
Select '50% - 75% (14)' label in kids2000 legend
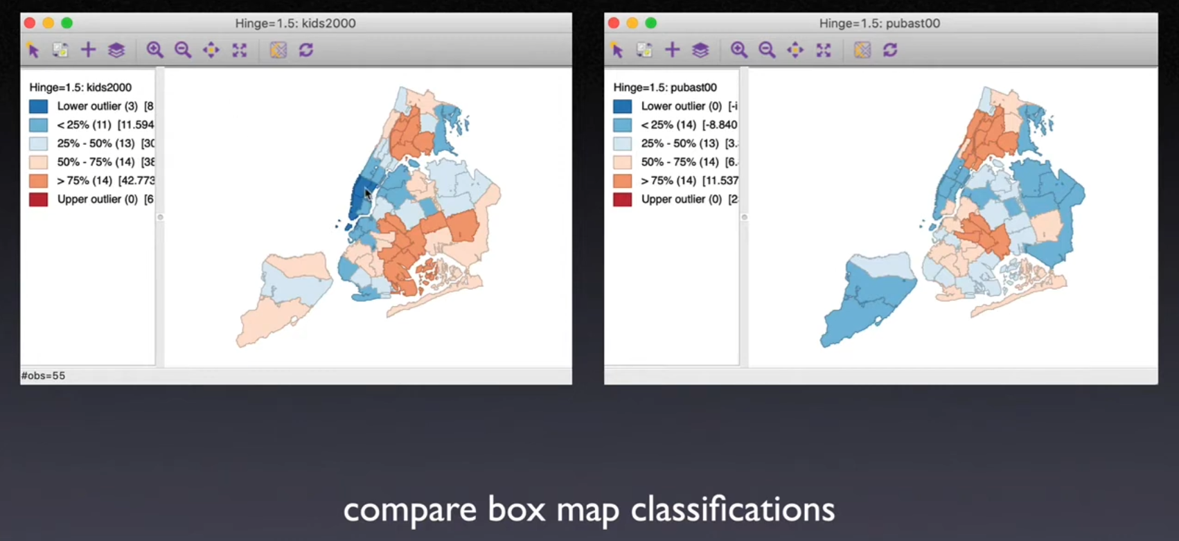tap(96, 162)
